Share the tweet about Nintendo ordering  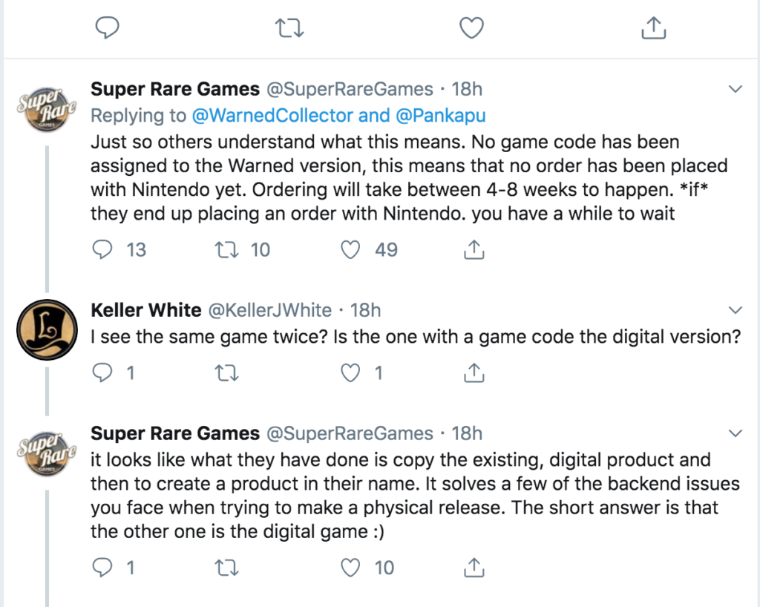(x=474, y=250)
